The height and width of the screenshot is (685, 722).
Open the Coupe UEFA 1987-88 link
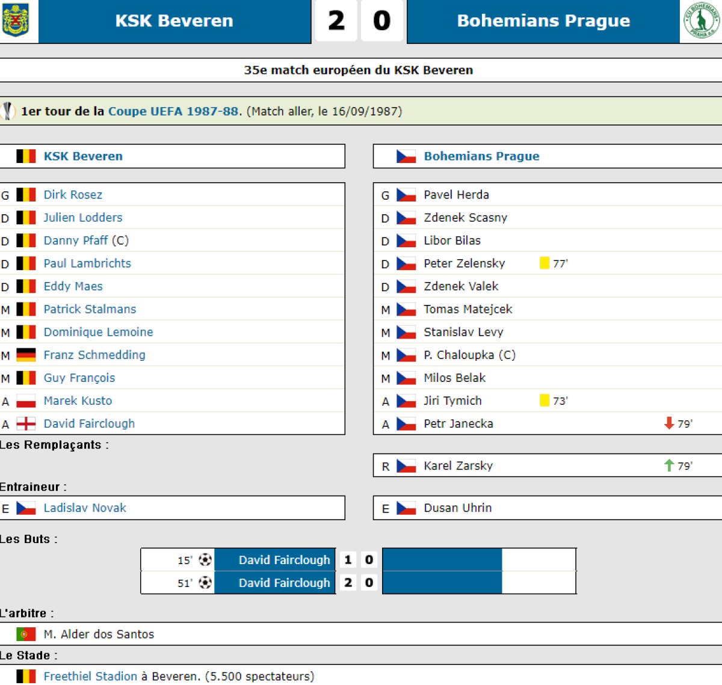tap(173, 111)
